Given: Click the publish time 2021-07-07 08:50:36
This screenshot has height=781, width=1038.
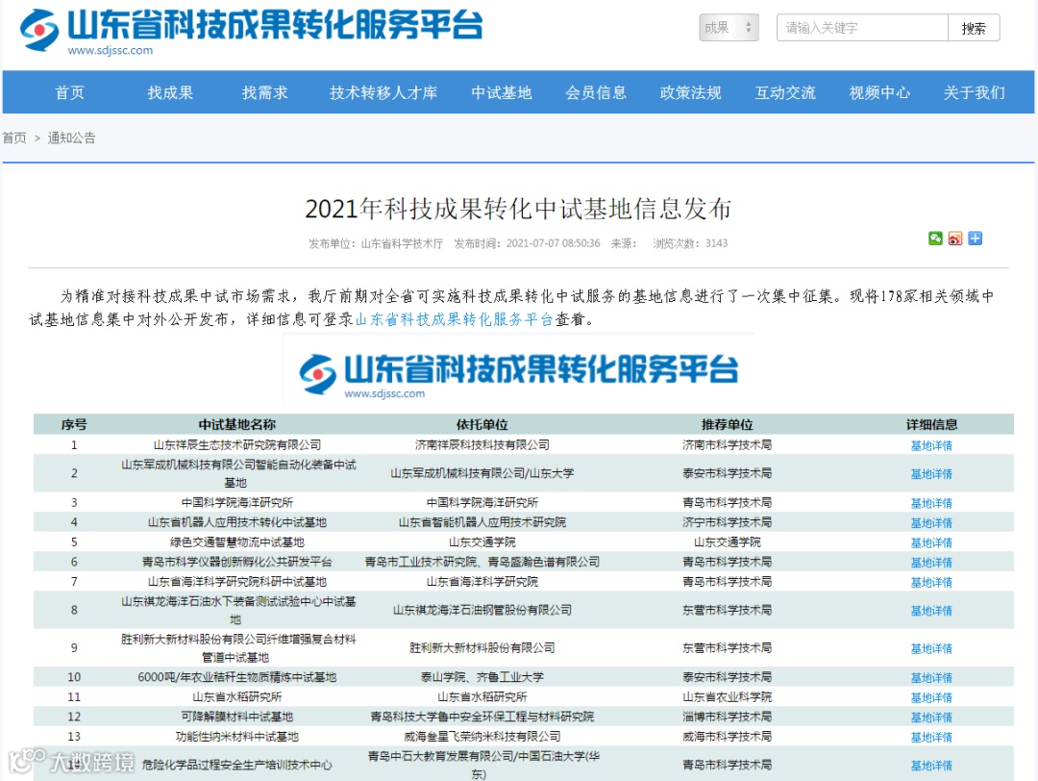Looking at the screenshot, I should click(x=553, y=243).
